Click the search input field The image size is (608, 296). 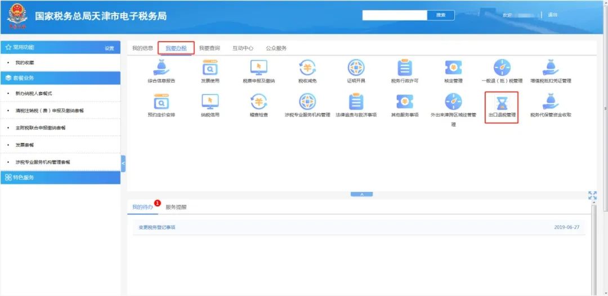395,15
